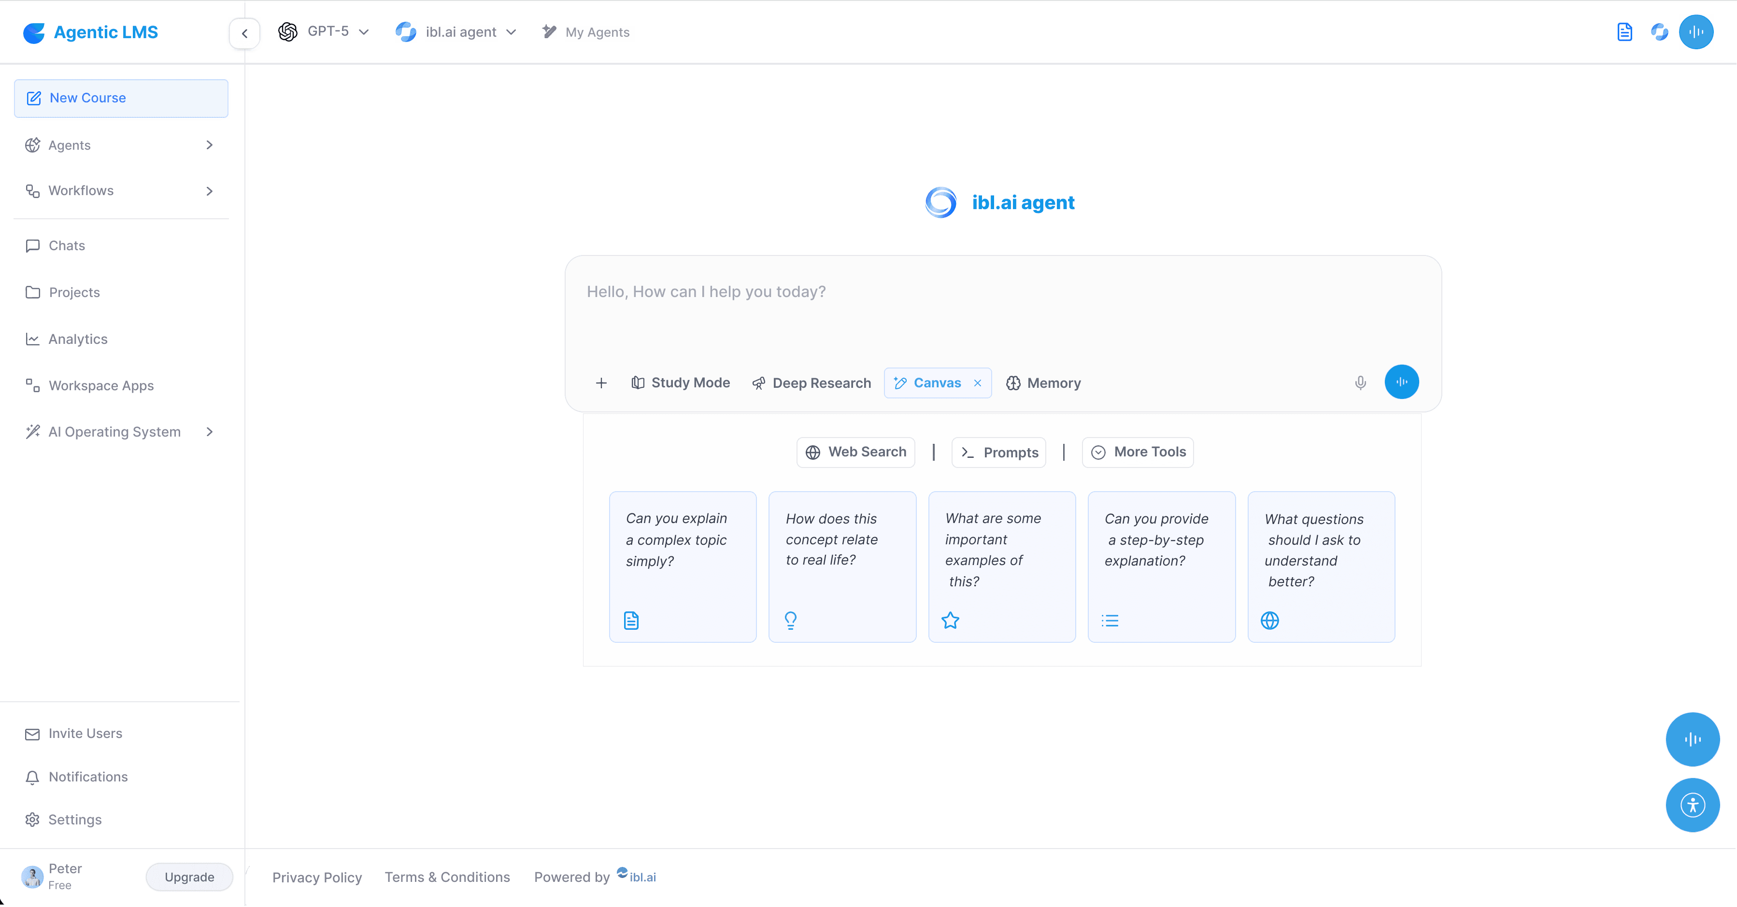Image resolution: width=1737 pixels, height=907 pixels.
Task: Collapse the sidebar with the back arrow
Action: [244, 33]
